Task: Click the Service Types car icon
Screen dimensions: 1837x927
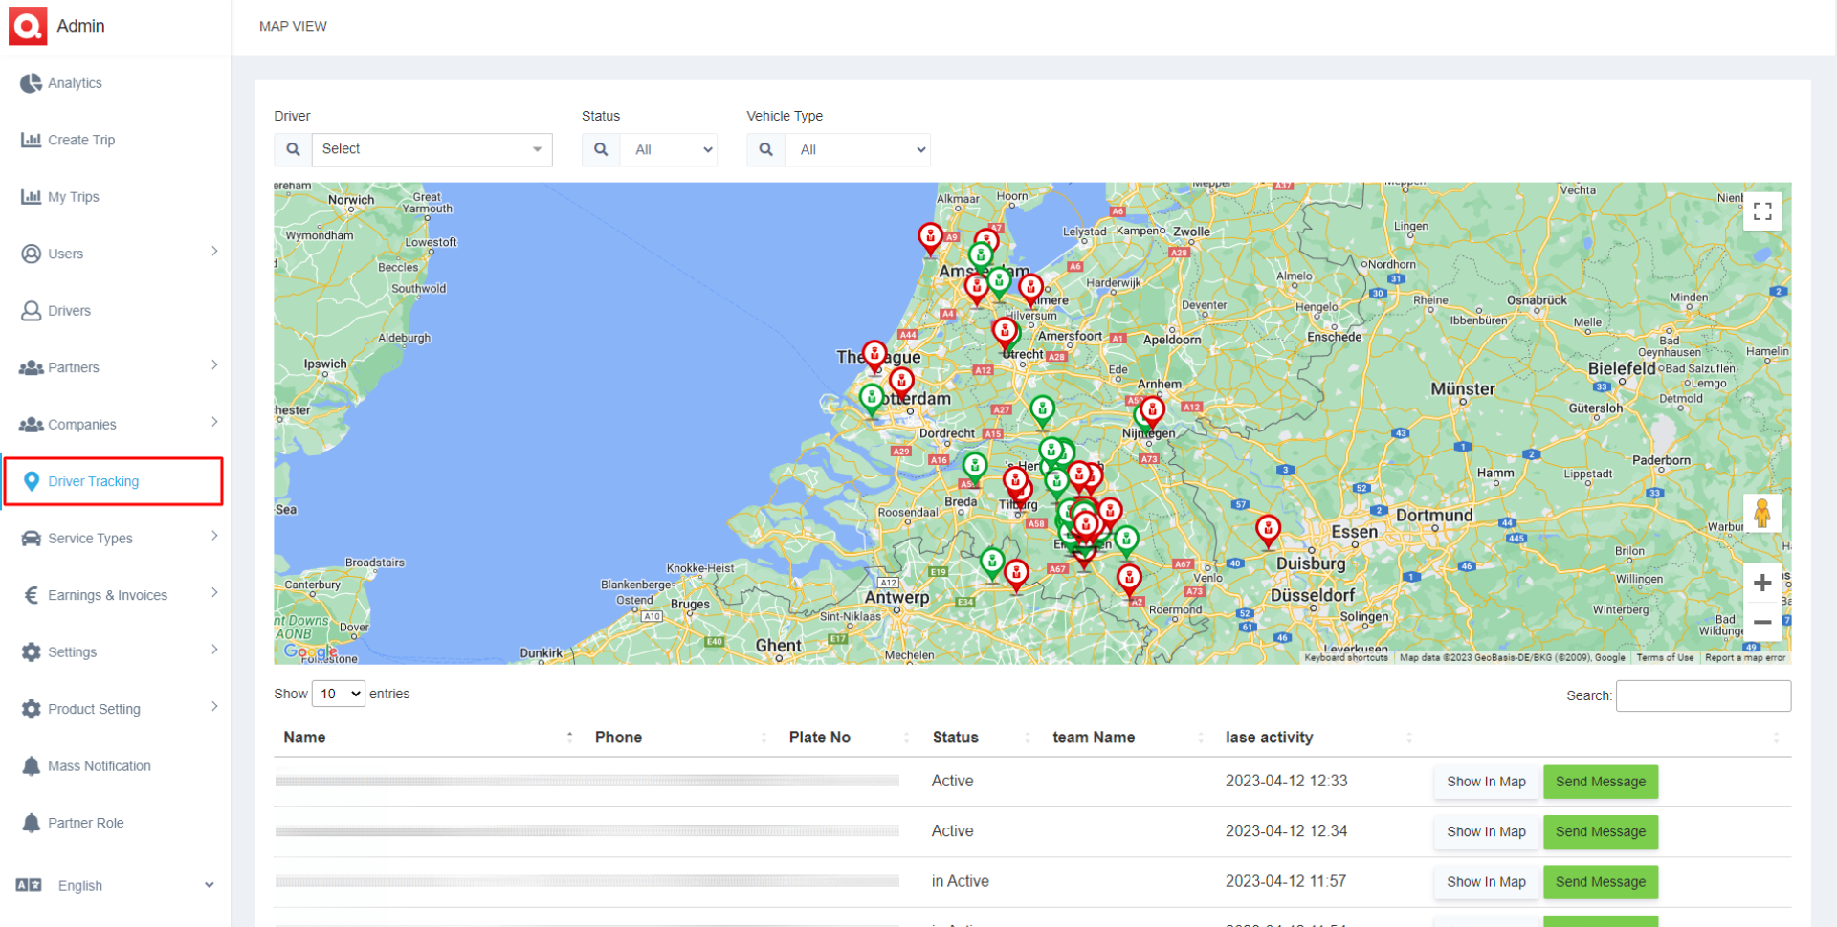Action: [32, 538]
